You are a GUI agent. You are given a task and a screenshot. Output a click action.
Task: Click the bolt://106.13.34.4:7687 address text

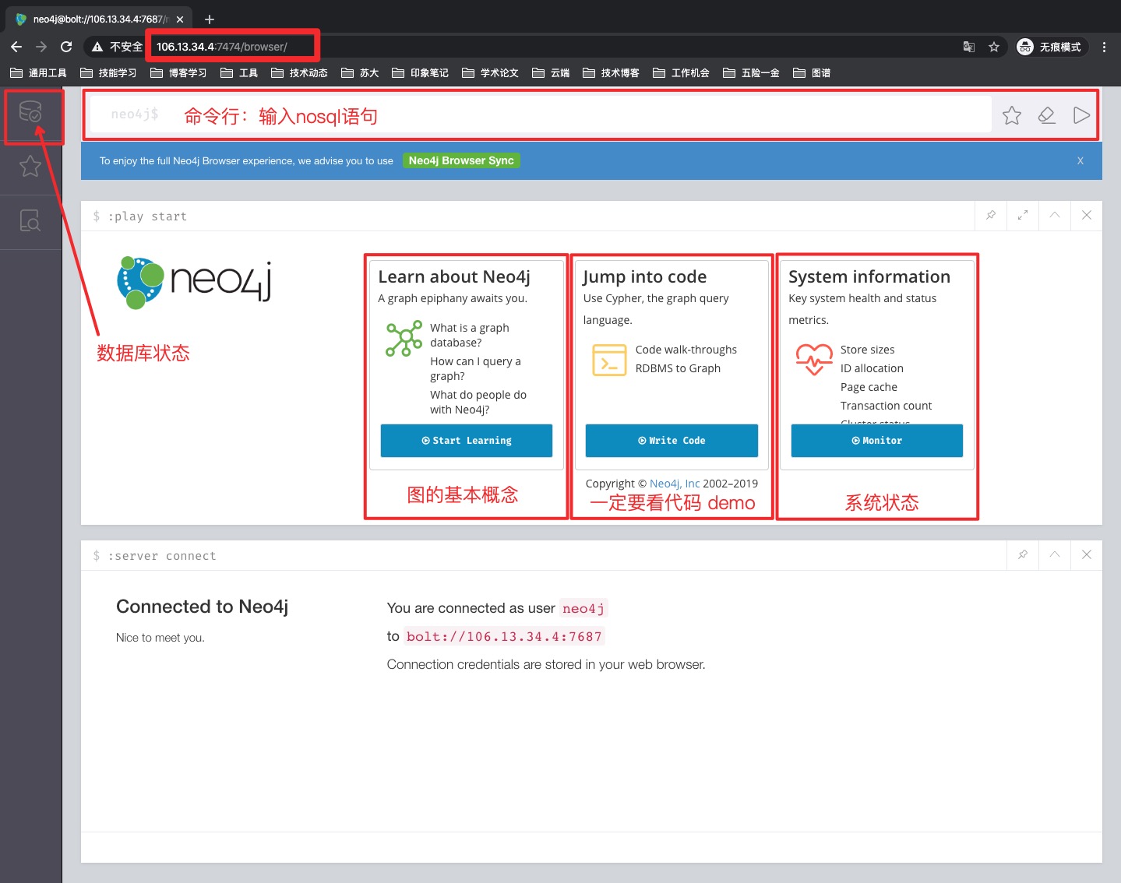point(504,636)
